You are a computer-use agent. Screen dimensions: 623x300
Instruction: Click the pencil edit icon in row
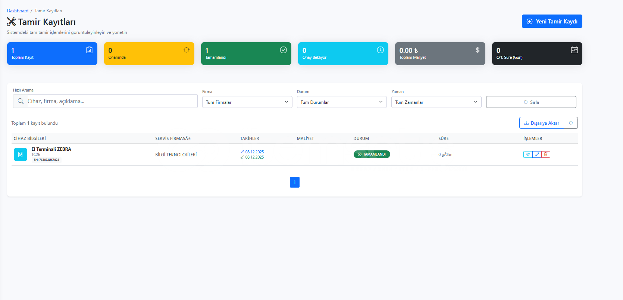click(537, 154)
